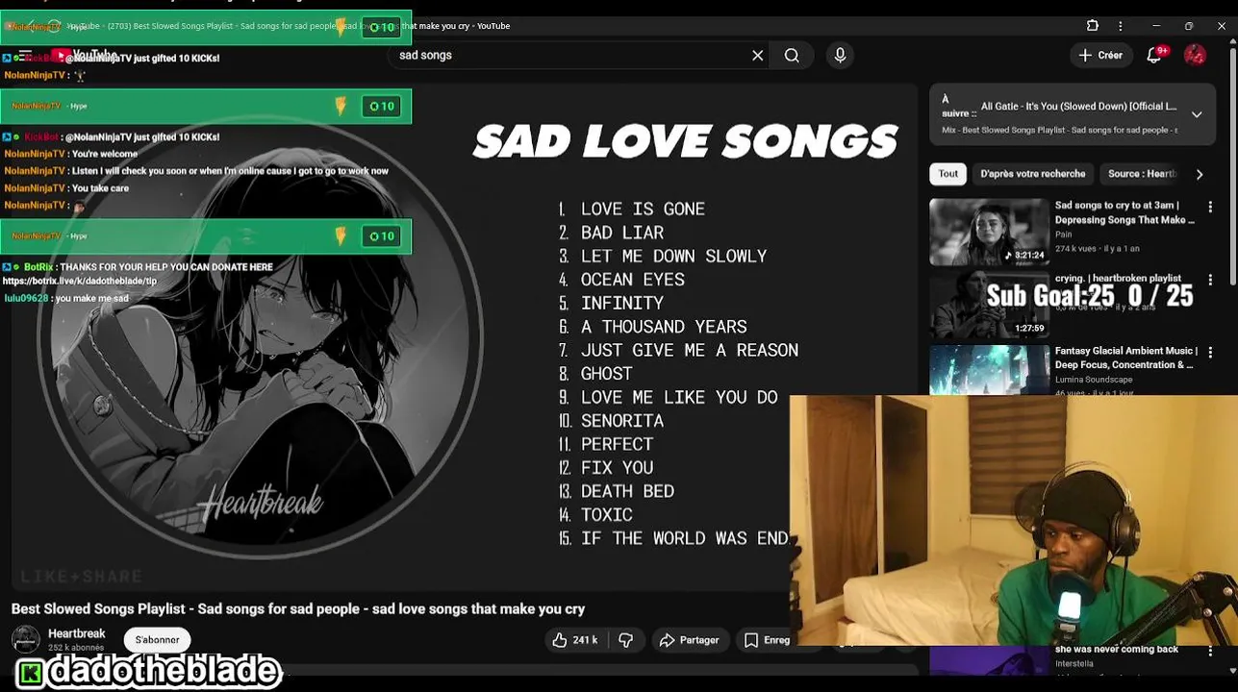Open the Créer menu
Viewport: 1238px width, 692px height.
1100,56
